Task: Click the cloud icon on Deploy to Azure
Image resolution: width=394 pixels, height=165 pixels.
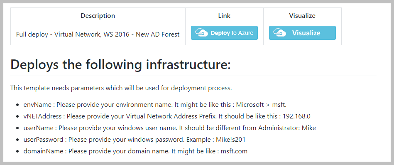Action: click(201, 33)
